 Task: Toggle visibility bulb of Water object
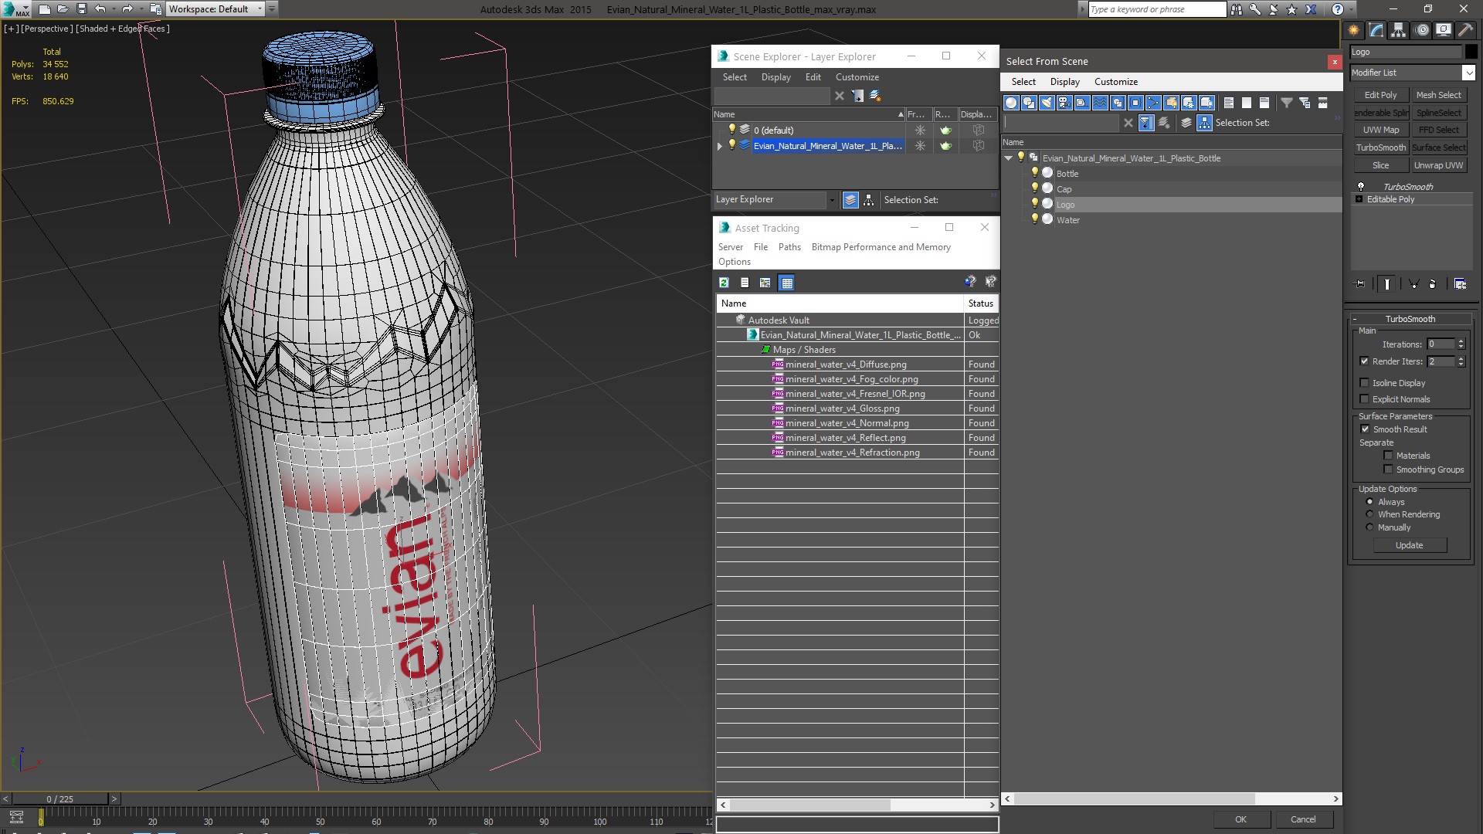[1035, 219]
